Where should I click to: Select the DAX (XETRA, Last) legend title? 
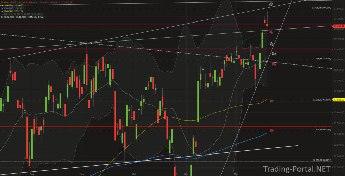pyautogui.click(x=13, y=2)
